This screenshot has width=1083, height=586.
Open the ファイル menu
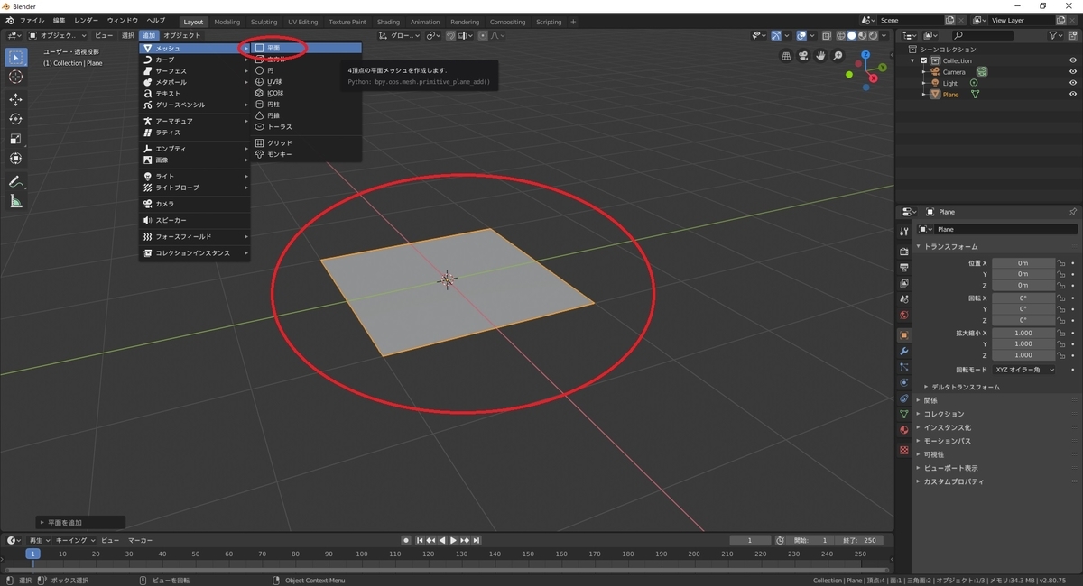point(32,20)
